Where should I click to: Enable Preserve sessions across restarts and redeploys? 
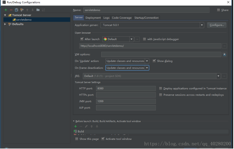161,95
